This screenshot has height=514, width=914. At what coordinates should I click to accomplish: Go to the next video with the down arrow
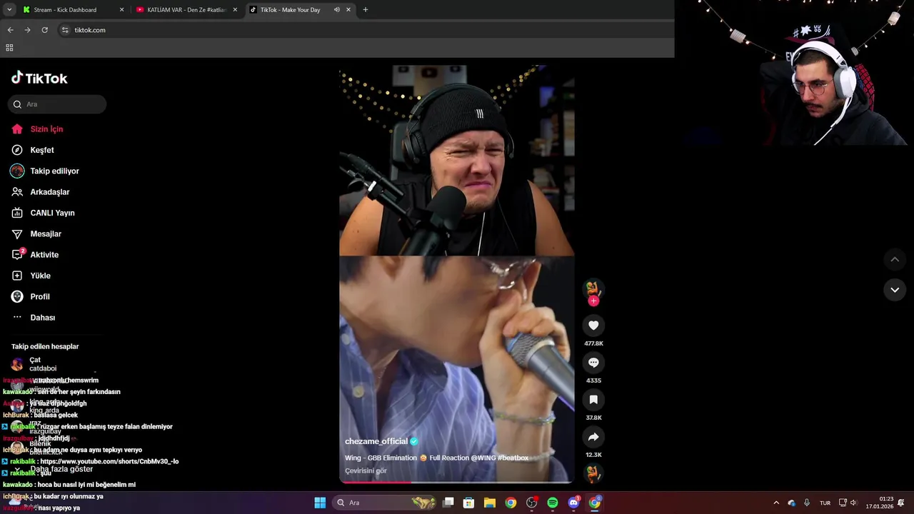(x=895, y=290)
